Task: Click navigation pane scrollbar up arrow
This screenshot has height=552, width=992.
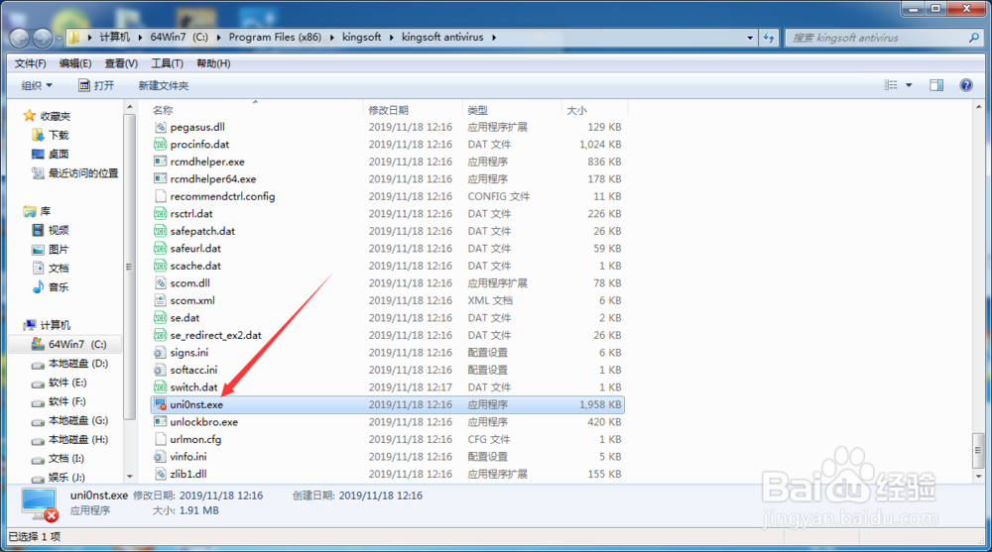Action: coord(130,107)
